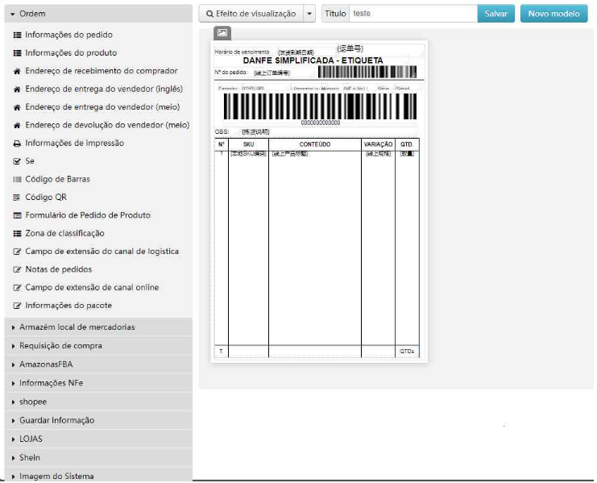The image size is (597, 483).
Task: Click the Efeito de visualização button
Action: (x=251, y=14)
